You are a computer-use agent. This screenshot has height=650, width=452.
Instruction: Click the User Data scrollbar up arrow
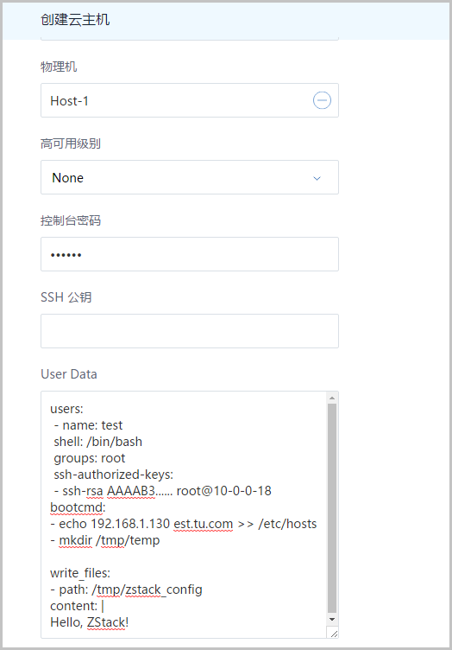(332, 398)
